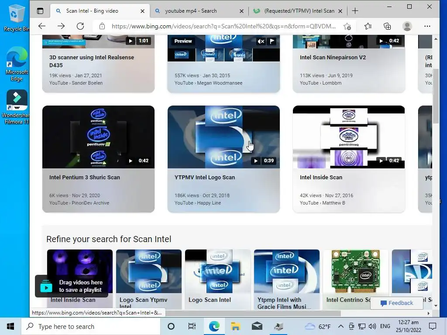Open File Explorer from the taskbar

(x=235, y=326)
